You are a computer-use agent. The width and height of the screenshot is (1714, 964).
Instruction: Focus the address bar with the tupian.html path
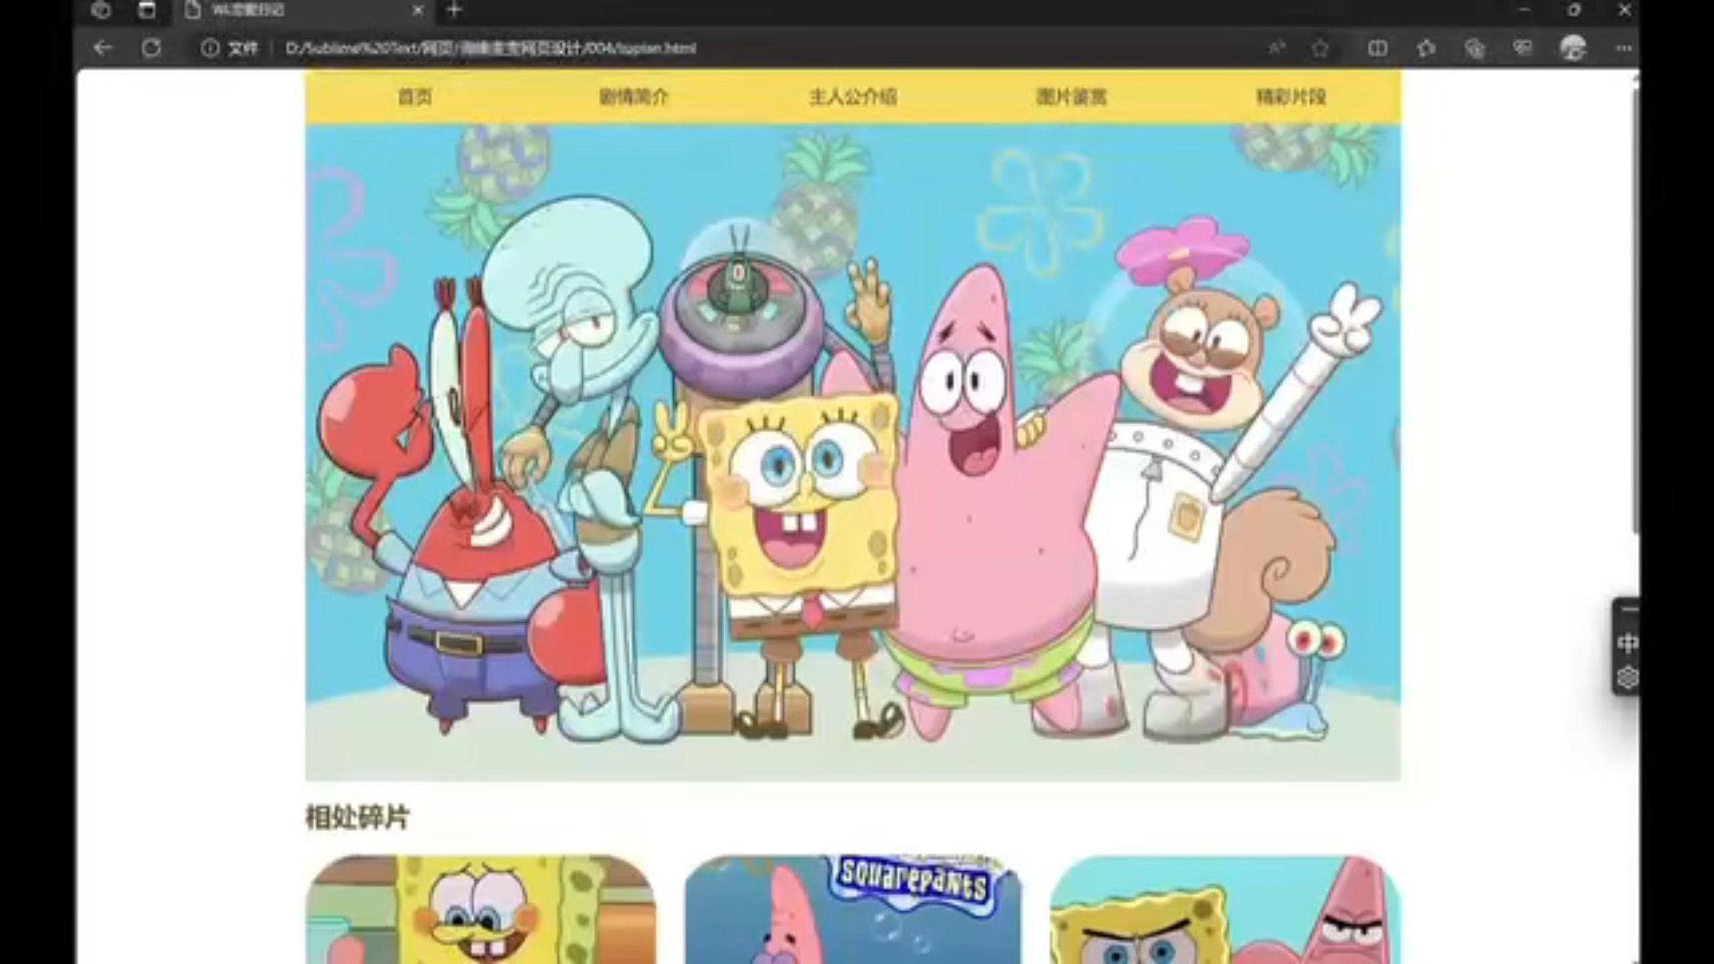[x=490, y=48]
